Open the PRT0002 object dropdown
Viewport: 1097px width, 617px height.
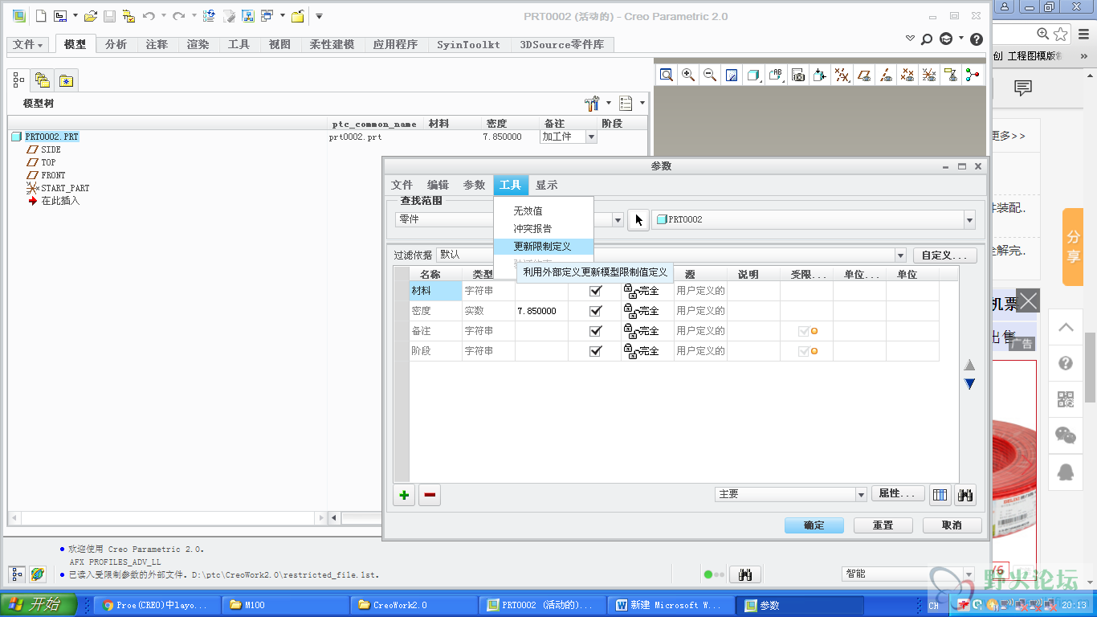pyautogui.click(x=969, y=220)
